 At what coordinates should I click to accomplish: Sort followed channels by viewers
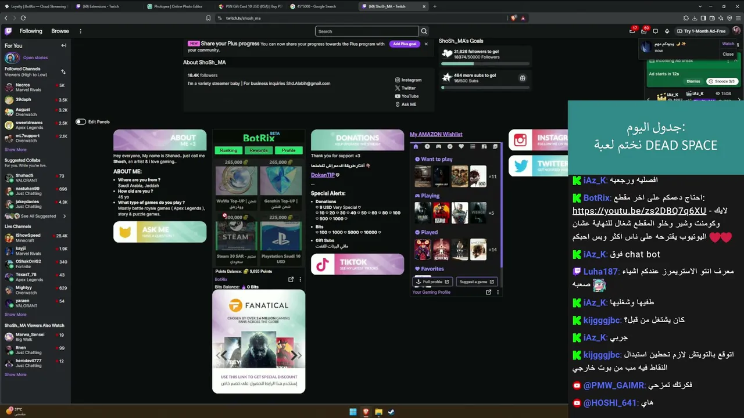63,72
